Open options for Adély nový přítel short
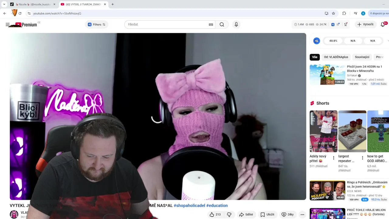389x219 pixels. pyautogui.click(x=333, y=158)
